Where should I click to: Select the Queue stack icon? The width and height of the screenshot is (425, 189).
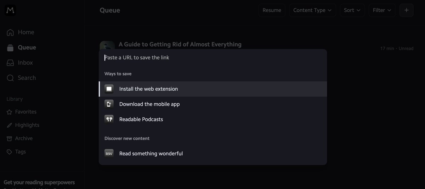coord(11,47)
